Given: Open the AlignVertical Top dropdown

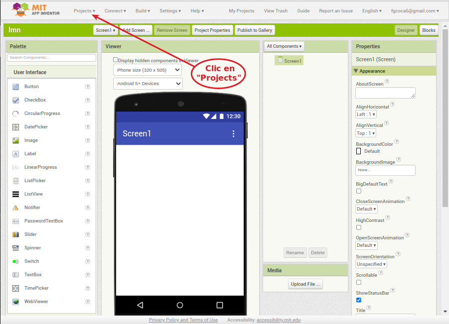Looking at the screenshot, I should point(366,133).
